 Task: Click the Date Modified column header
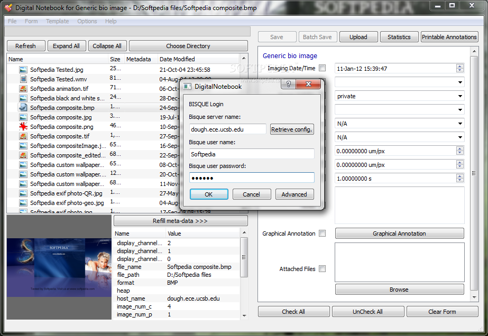(x=198, y=59)
